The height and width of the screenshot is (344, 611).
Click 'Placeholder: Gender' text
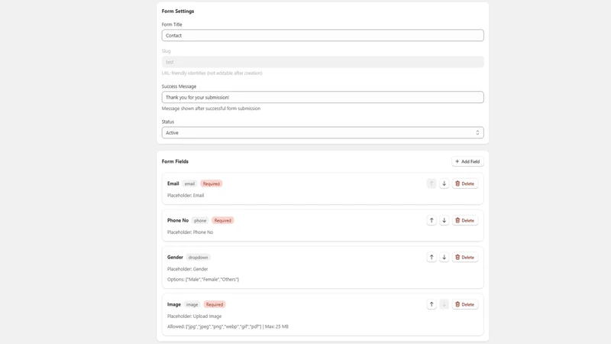pos(187,269)
